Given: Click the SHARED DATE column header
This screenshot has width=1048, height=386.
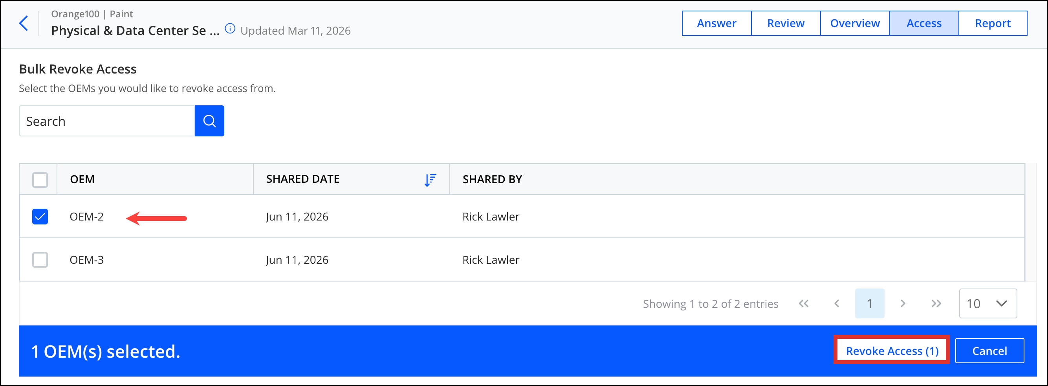Looking at the screenshot, I should point(303,179).
